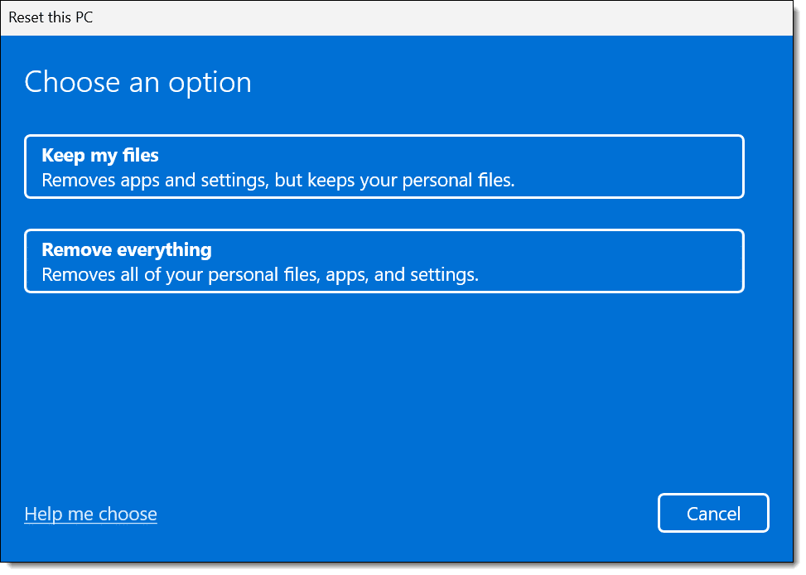Choose the Remove everything option

384,261
